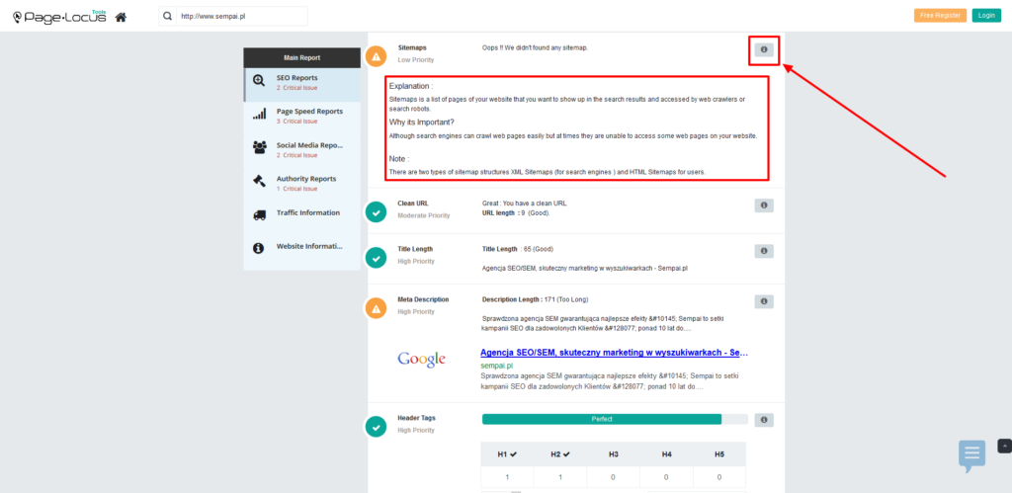Click the search magnifier icon in URL bar
Image resolution: width=1012 pixels, height=493 pixels.
click(167, 17)
